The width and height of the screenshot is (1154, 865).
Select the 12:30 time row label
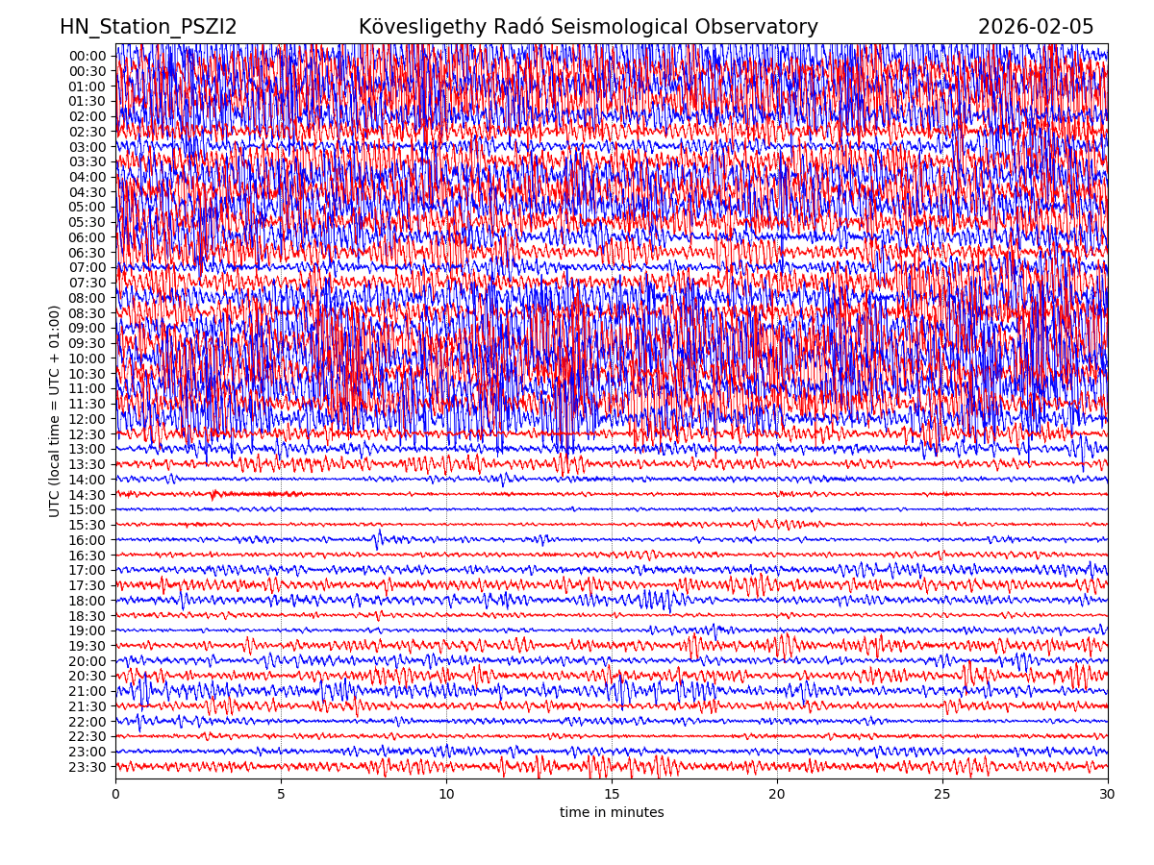click(x=87, y=434)
